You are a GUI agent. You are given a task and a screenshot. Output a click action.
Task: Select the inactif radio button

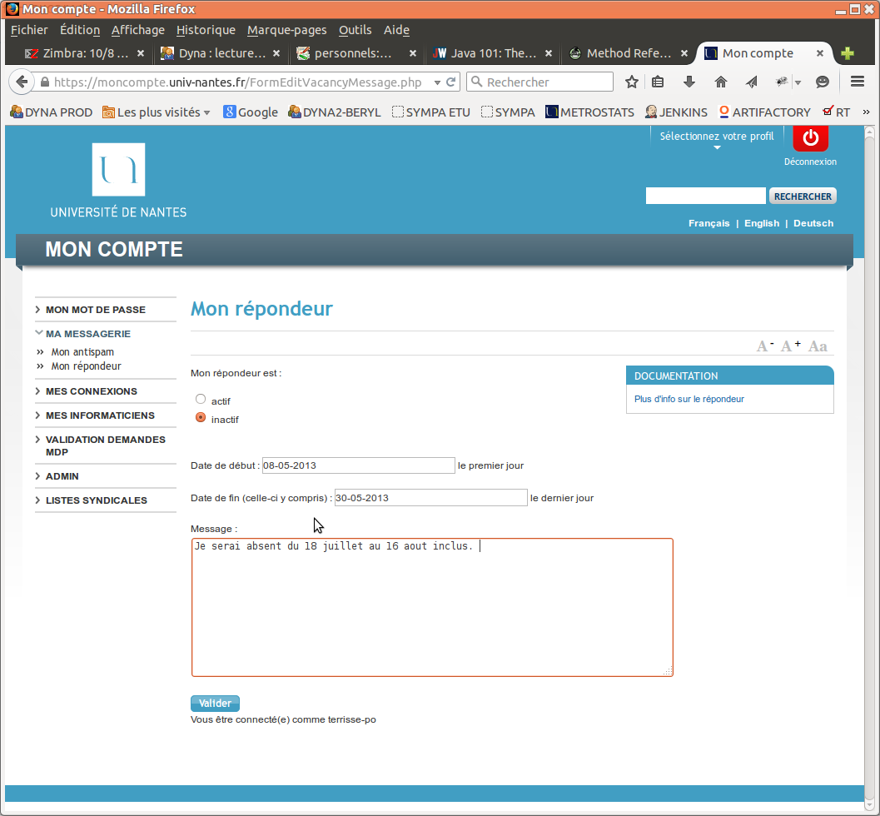(x=200, y=419)
